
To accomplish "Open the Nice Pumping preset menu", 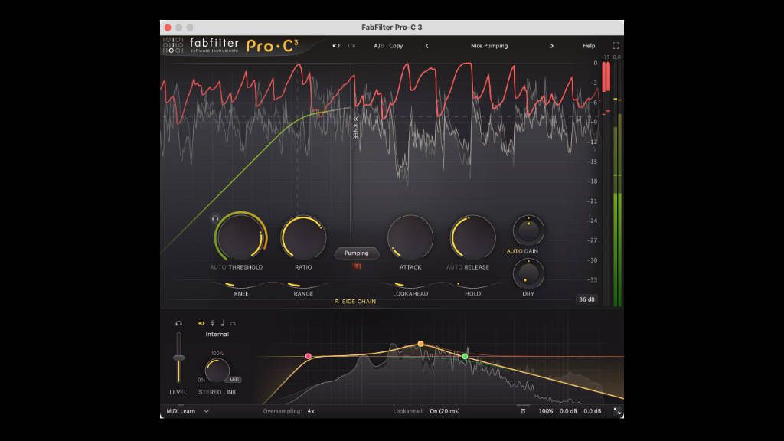I will [489, 46].
